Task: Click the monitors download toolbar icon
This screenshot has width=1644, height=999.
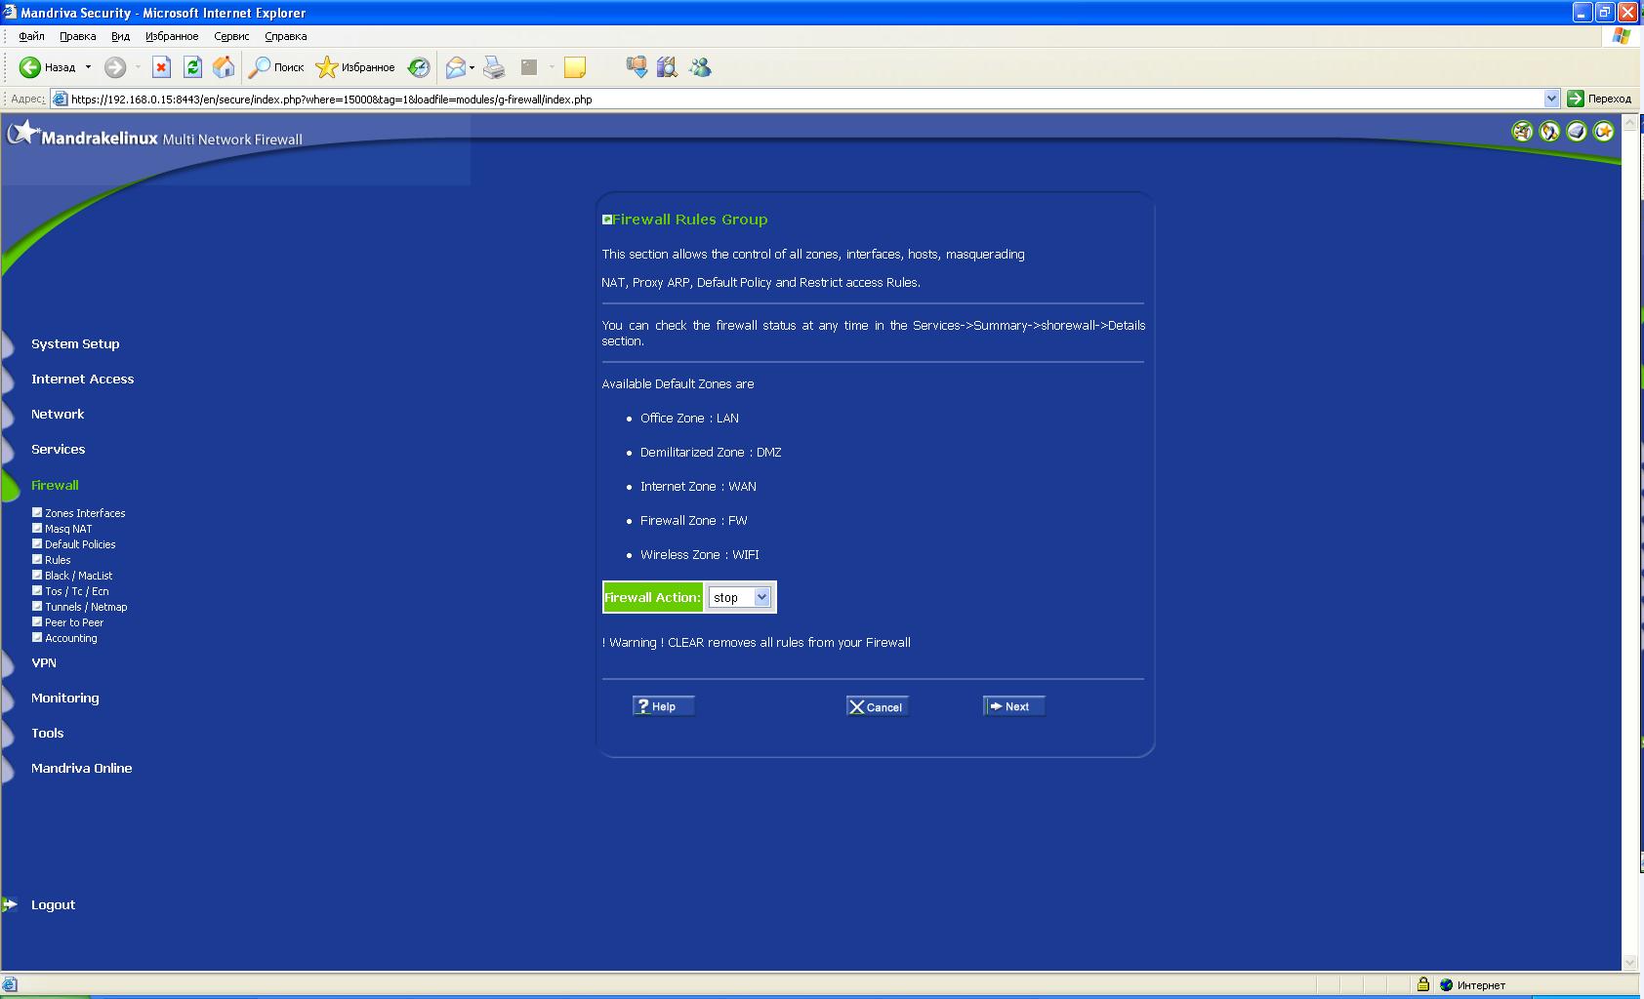Action: [637, 67]
